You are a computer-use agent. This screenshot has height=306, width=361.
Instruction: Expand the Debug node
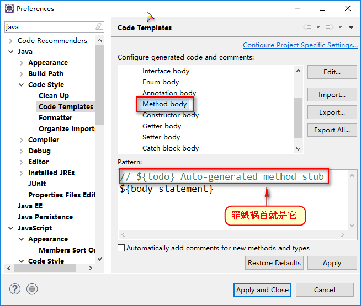tap(21, 151)
